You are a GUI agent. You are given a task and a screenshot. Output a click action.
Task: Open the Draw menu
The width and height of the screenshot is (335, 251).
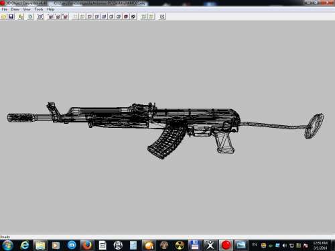(15, 9)
